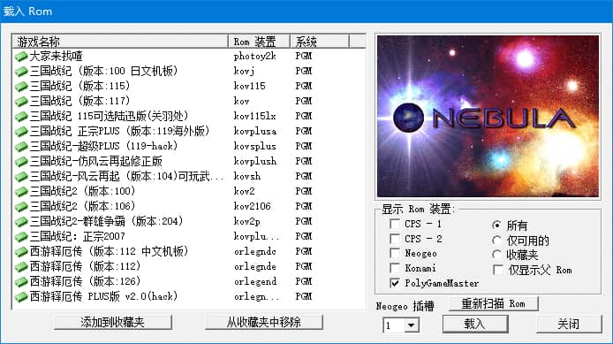This screenshot has height=344, width=613.
Task: Select 三国战纪 (版本:100 日文机板)
Action: point(103,72)
